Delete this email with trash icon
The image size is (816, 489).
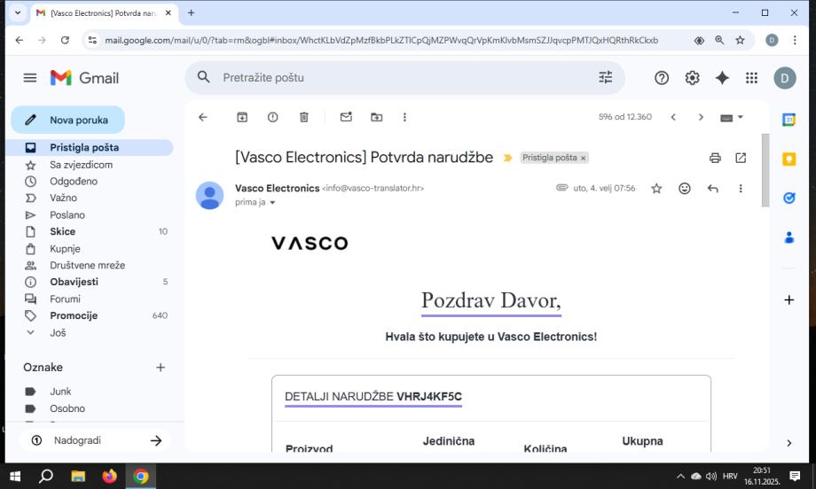click(304, 117)
